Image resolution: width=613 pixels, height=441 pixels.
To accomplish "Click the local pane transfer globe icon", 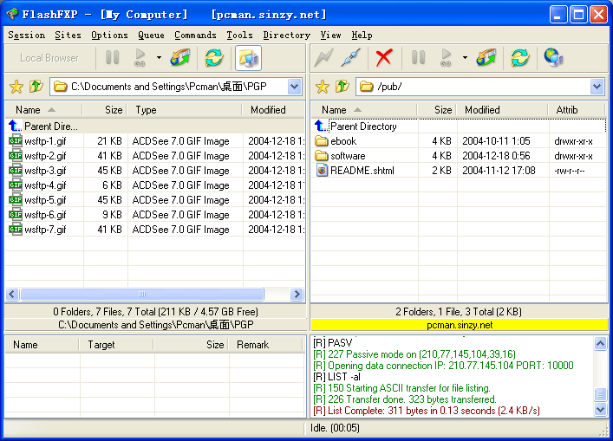I will point(180,58).
